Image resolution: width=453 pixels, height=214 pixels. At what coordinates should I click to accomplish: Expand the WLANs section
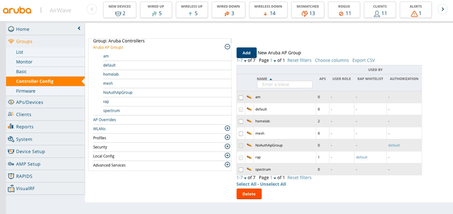click(227, 128)
